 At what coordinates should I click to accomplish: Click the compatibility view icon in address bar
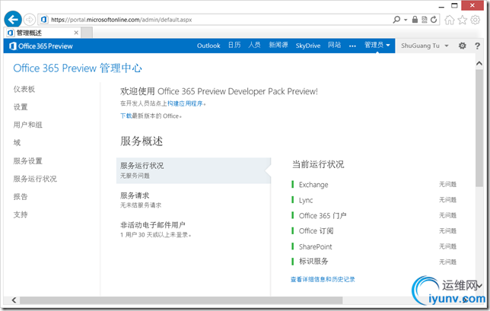click(424, 20)
